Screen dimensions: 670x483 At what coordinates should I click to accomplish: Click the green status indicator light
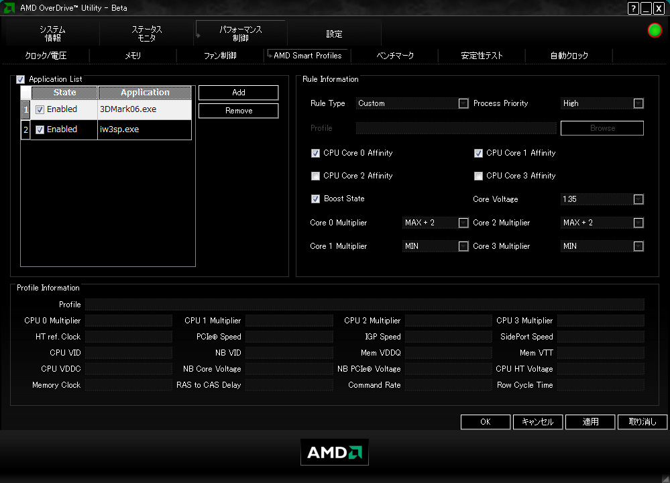[654, 30]
